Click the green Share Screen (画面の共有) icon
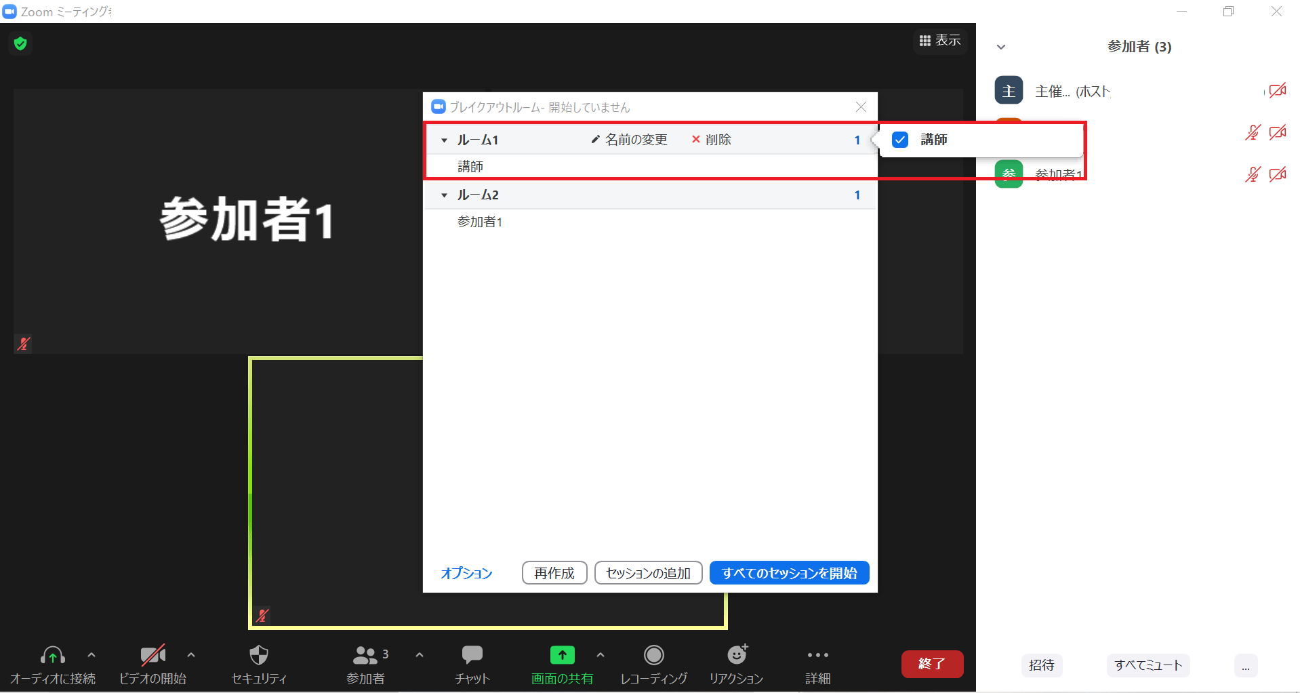This screenshot has width=1300, height=693. pos(562,655)
